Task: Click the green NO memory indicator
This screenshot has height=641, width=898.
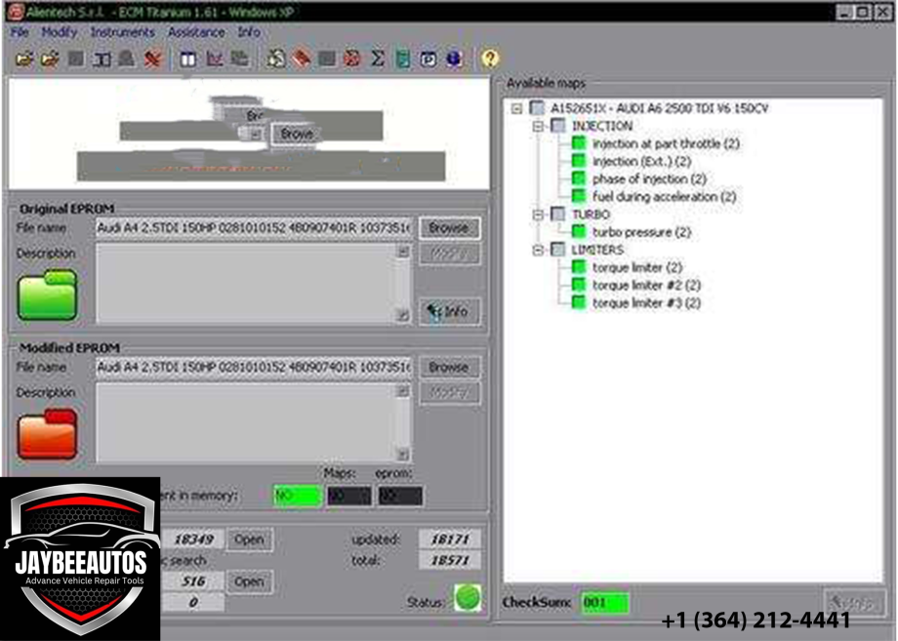Action: pyautogui.click(x=298, y=496)
